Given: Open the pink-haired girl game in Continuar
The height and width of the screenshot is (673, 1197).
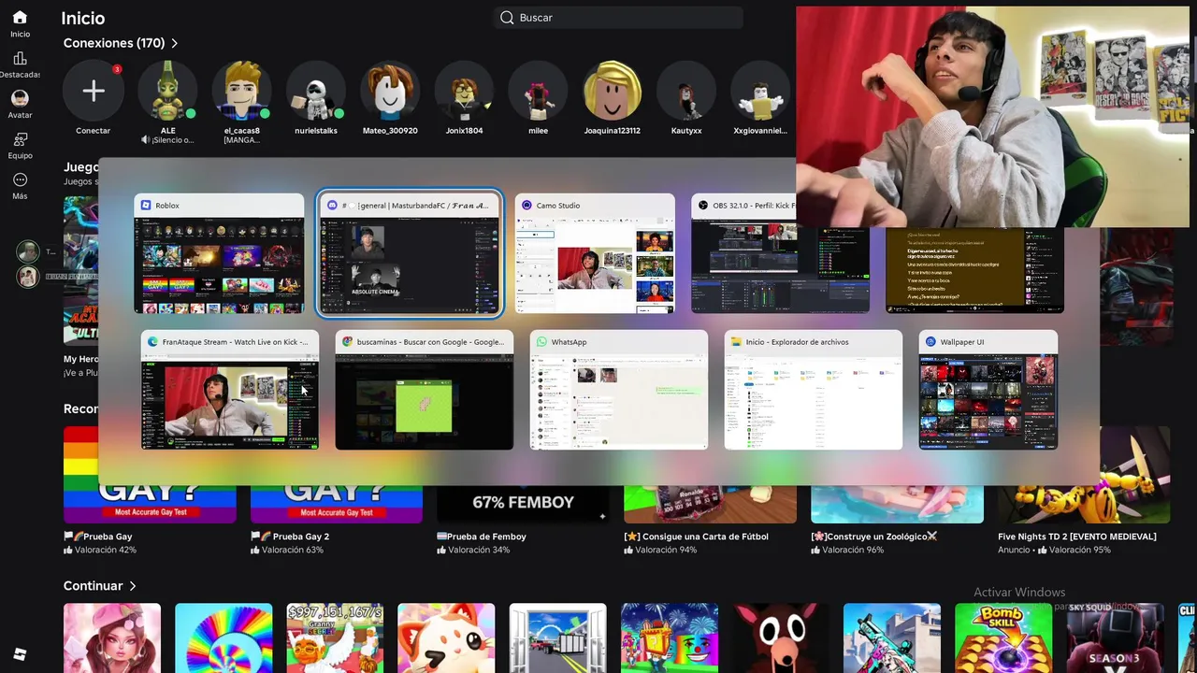Looking at the screenshot, I should tap(112, 637).
